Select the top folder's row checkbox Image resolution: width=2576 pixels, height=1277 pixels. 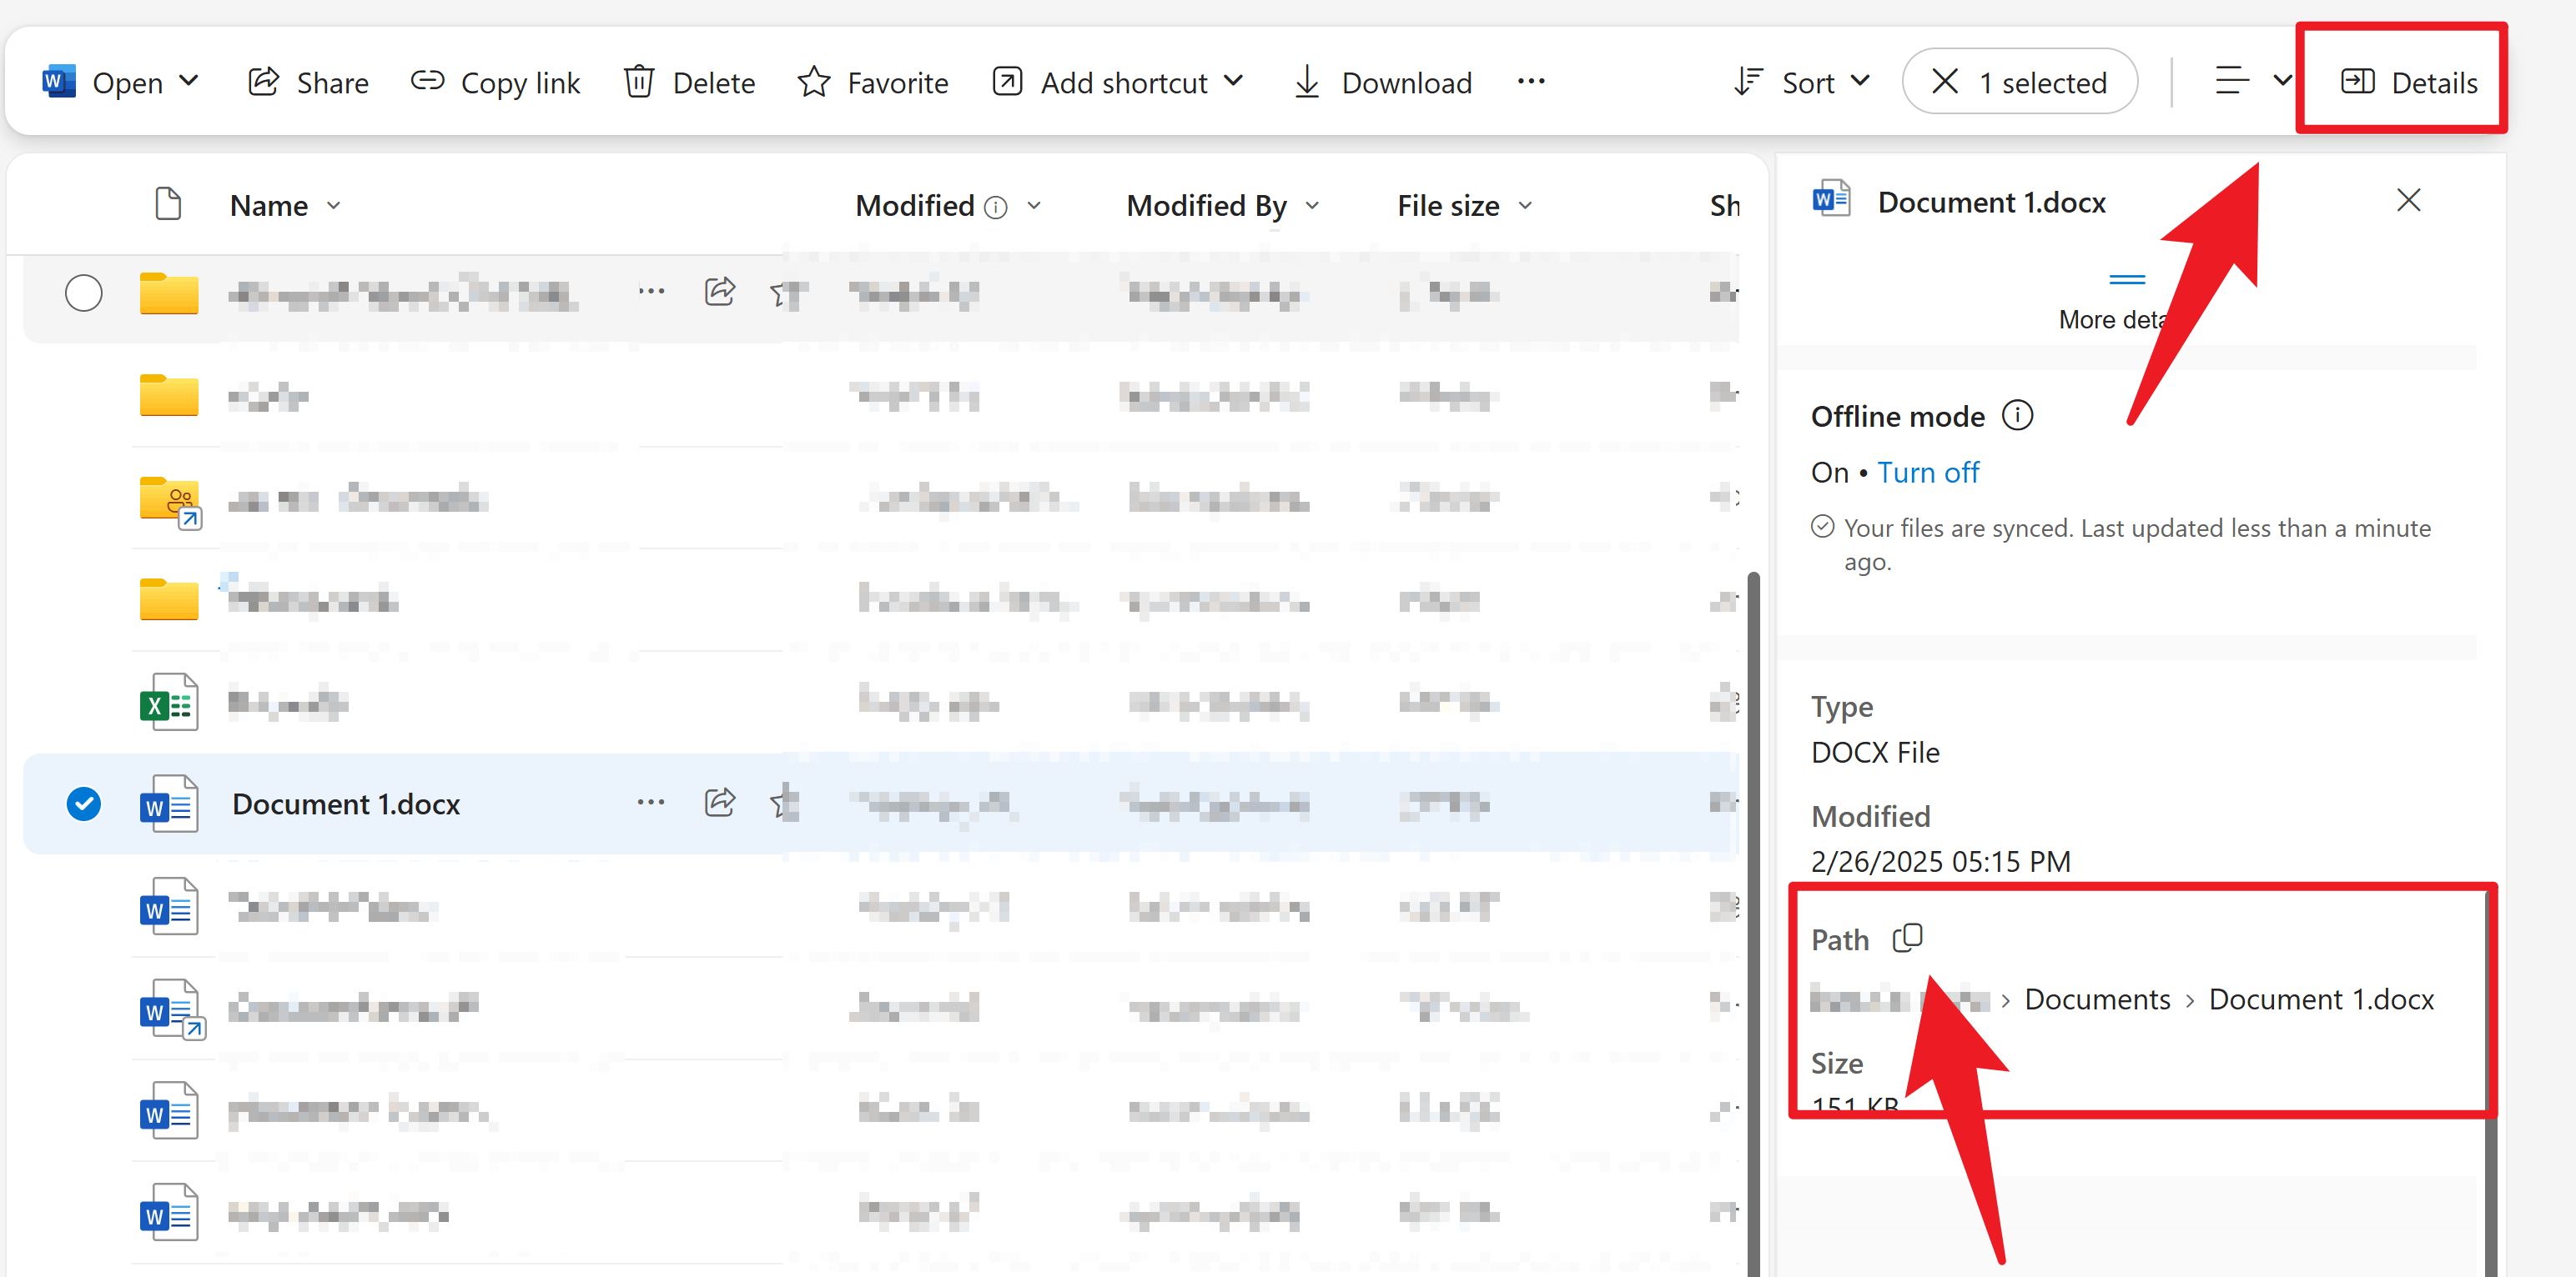click(84, 293)
